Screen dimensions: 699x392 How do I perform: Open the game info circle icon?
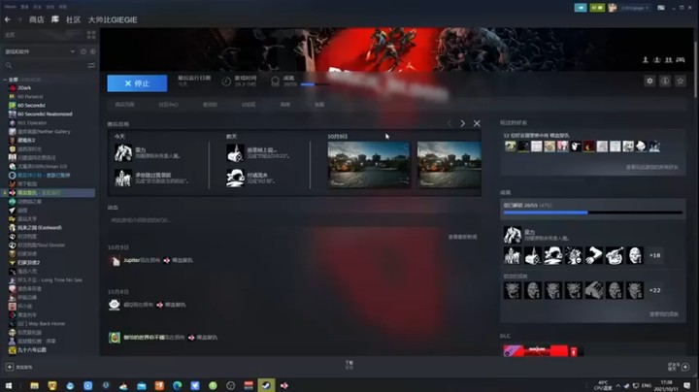tap(665, 82)
